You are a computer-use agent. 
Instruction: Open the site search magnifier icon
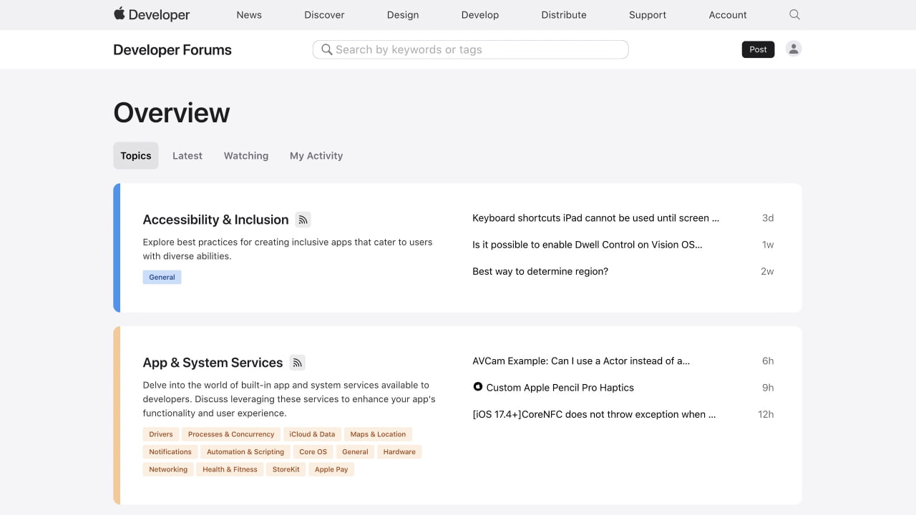[794, 14]
